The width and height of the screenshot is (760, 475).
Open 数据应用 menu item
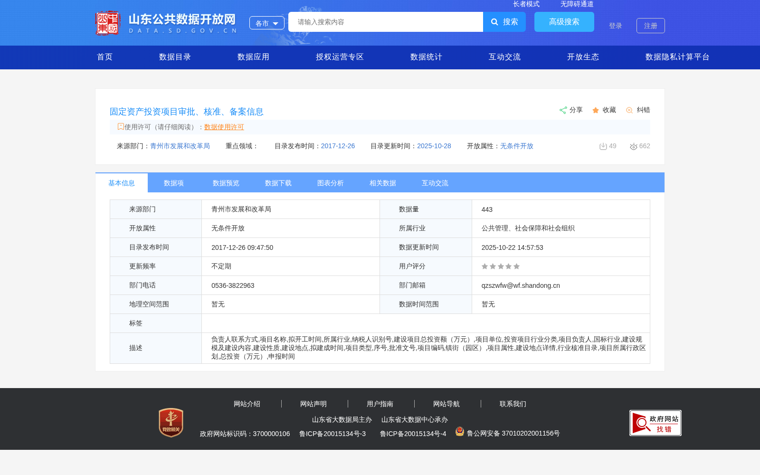coord(253,57)
